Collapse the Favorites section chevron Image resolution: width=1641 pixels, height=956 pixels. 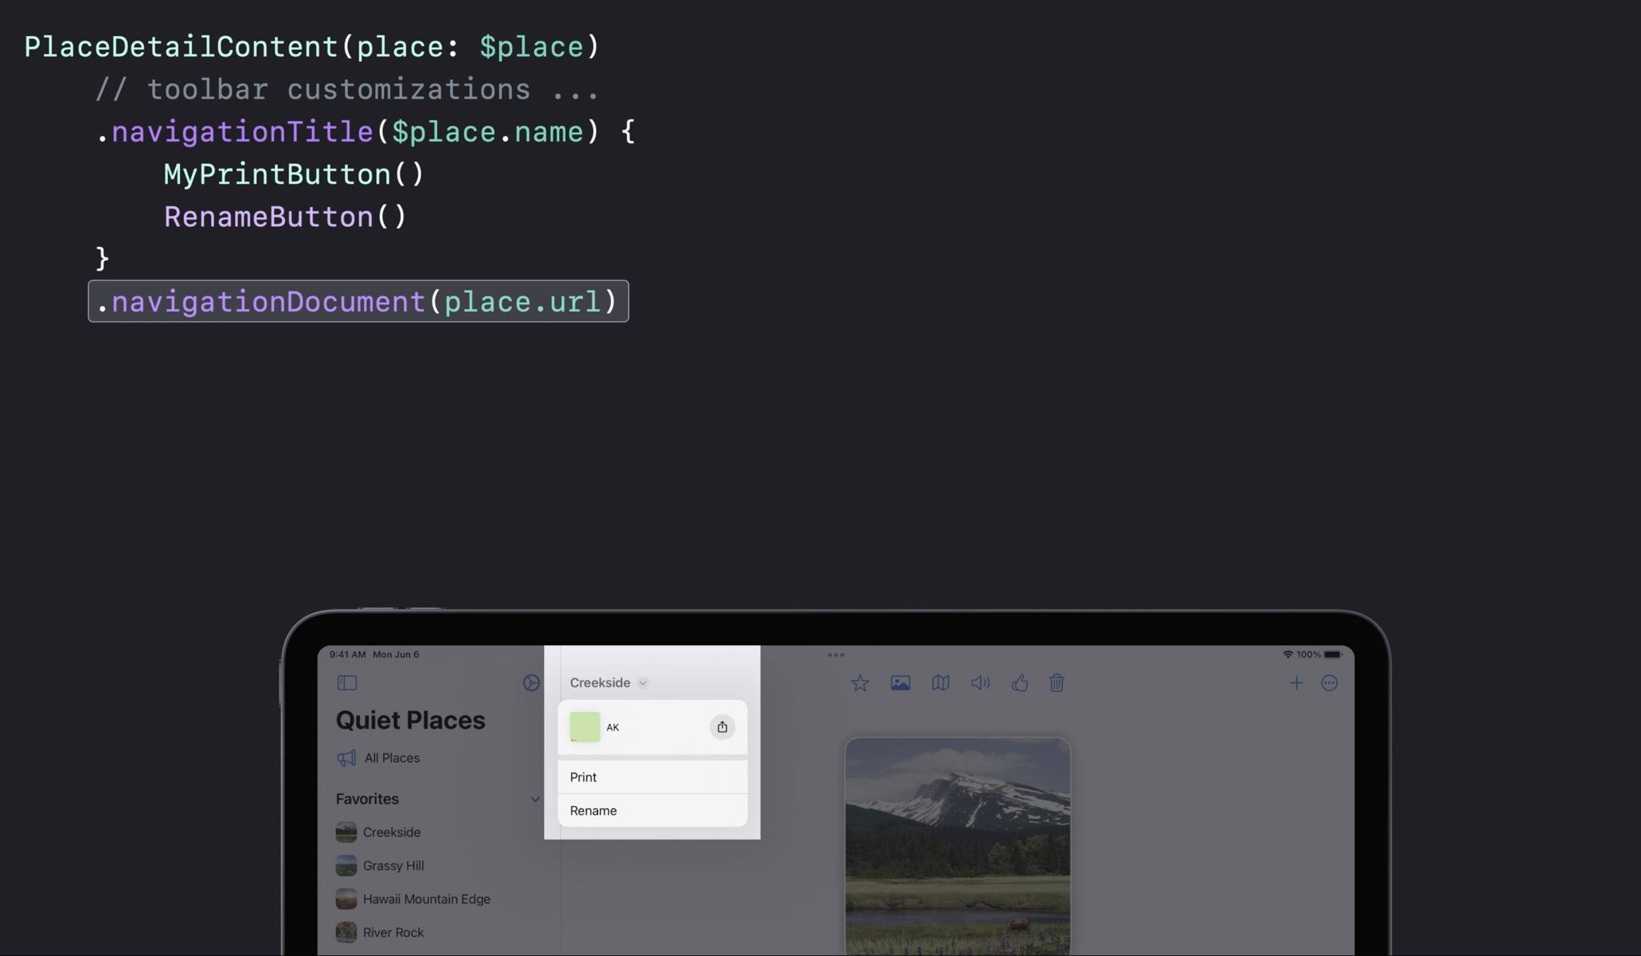coord(534,799)
